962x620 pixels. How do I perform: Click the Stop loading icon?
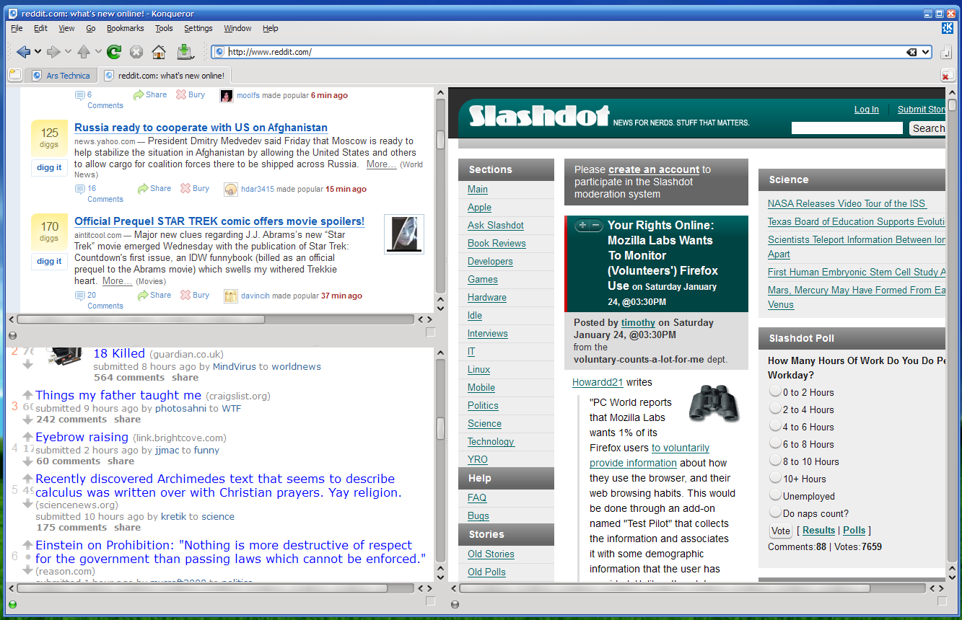pyautogui.click(x=136, y=52)
